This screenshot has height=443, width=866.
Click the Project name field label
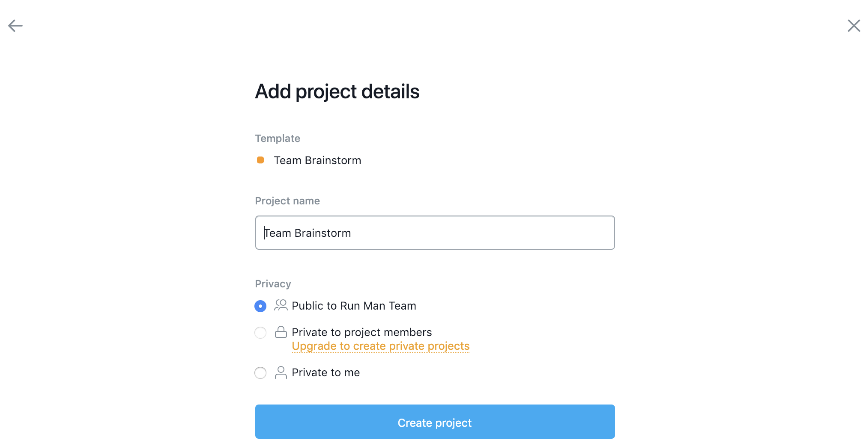pyautogui.click(x=287, y=201)
